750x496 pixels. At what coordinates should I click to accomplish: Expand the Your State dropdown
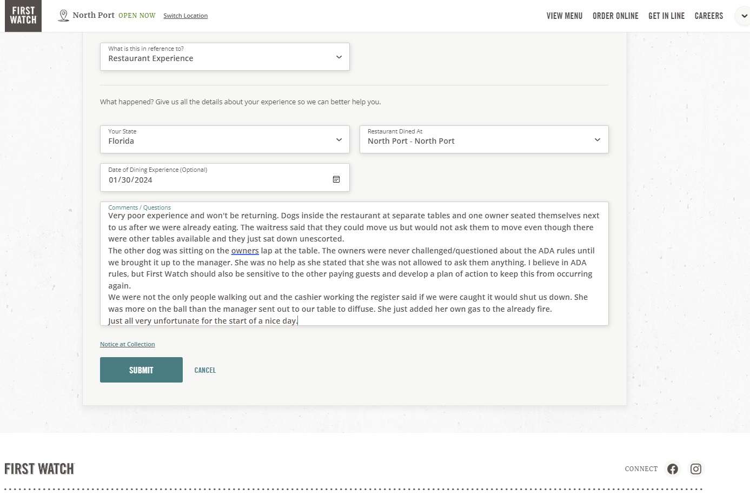click(x=224, y=139)
